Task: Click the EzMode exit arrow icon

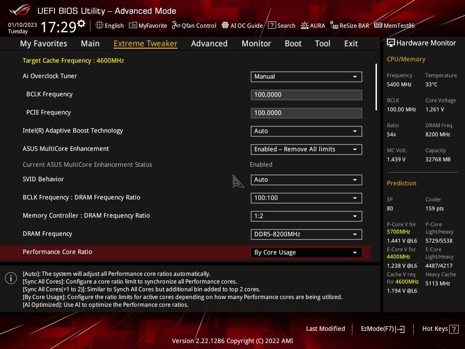Action: (x=400, y=329)
